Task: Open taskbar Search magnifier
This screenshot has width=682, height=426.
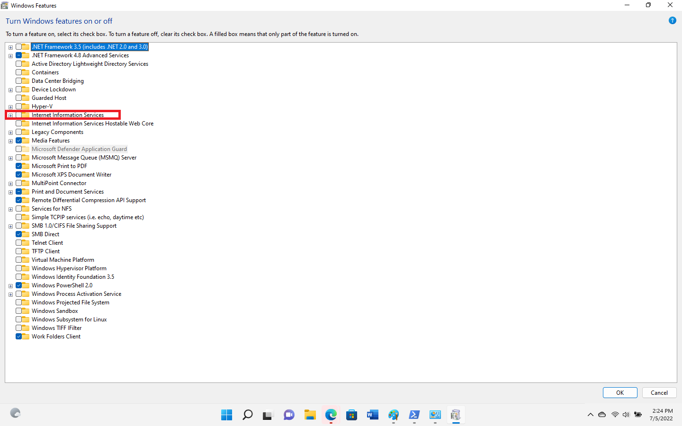Action: click(247, 415)
